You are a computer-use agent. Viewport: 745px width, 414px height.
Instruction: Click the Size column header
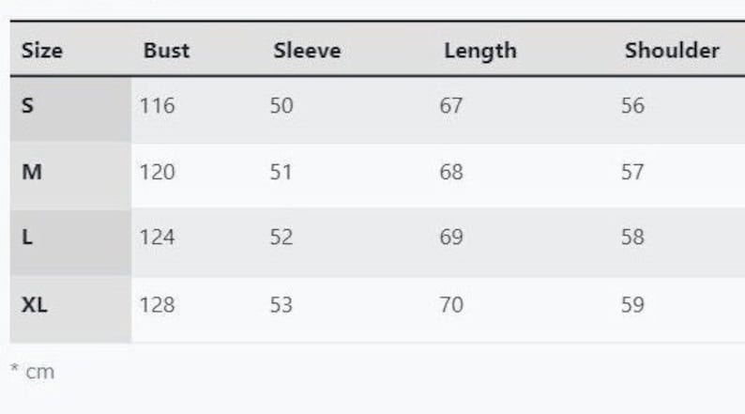tap(42, 51)
